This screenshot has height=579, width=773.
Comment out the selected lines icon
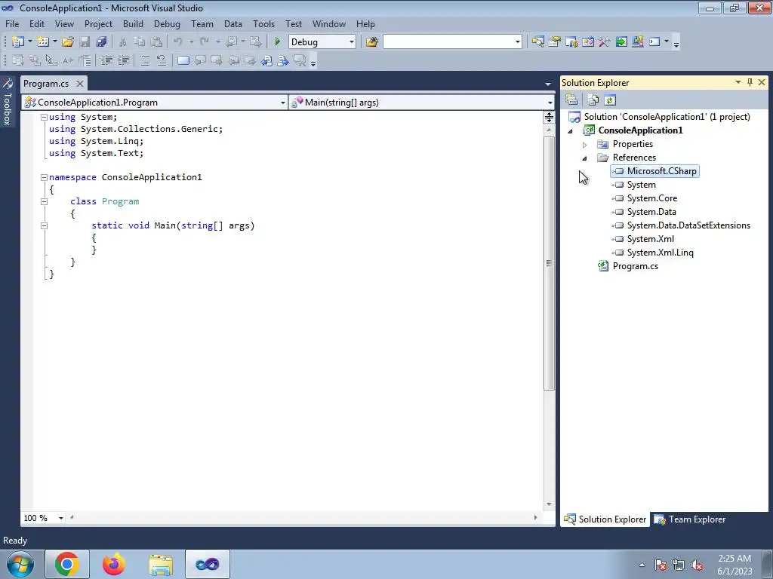click(x=144, y=60)
